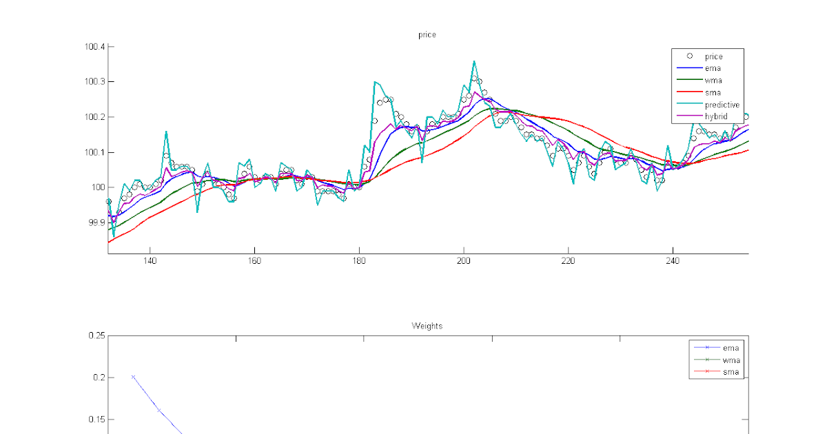Click the magenta hybrid line sample in the legend
Image resolution: width=827 pixels, height=434 pixels.
(x=688, y=116)
